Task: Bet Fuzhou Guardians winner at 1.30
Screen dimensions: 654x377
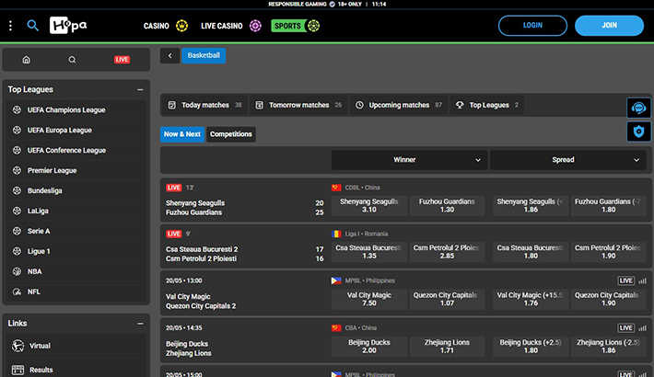Action: [447, 205]
